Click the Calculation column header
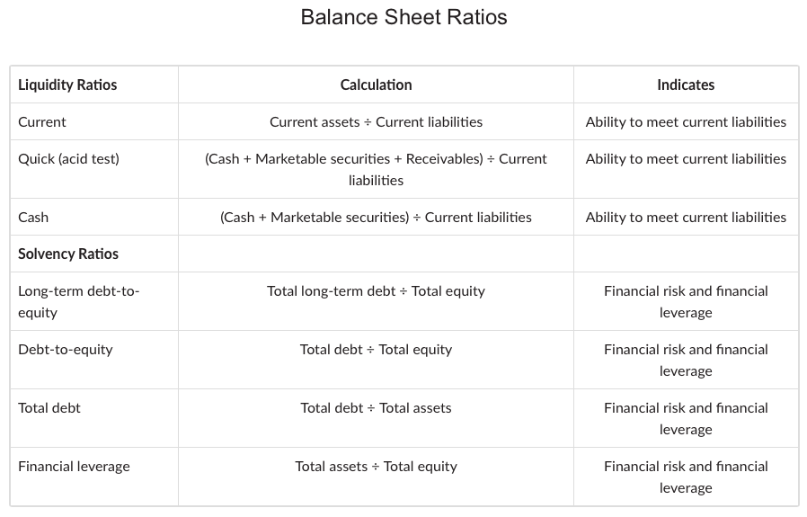The width and height of the screenshot is (807, 517). pos(376,85)
